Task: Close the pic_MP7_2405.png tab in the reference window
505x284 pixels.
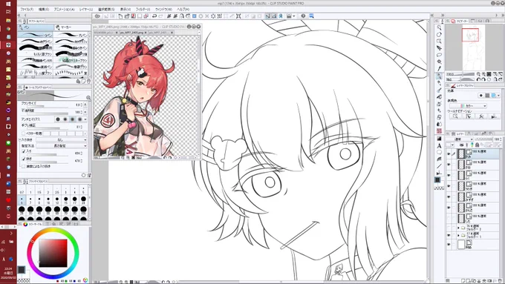Action: (x=146, y=33)
